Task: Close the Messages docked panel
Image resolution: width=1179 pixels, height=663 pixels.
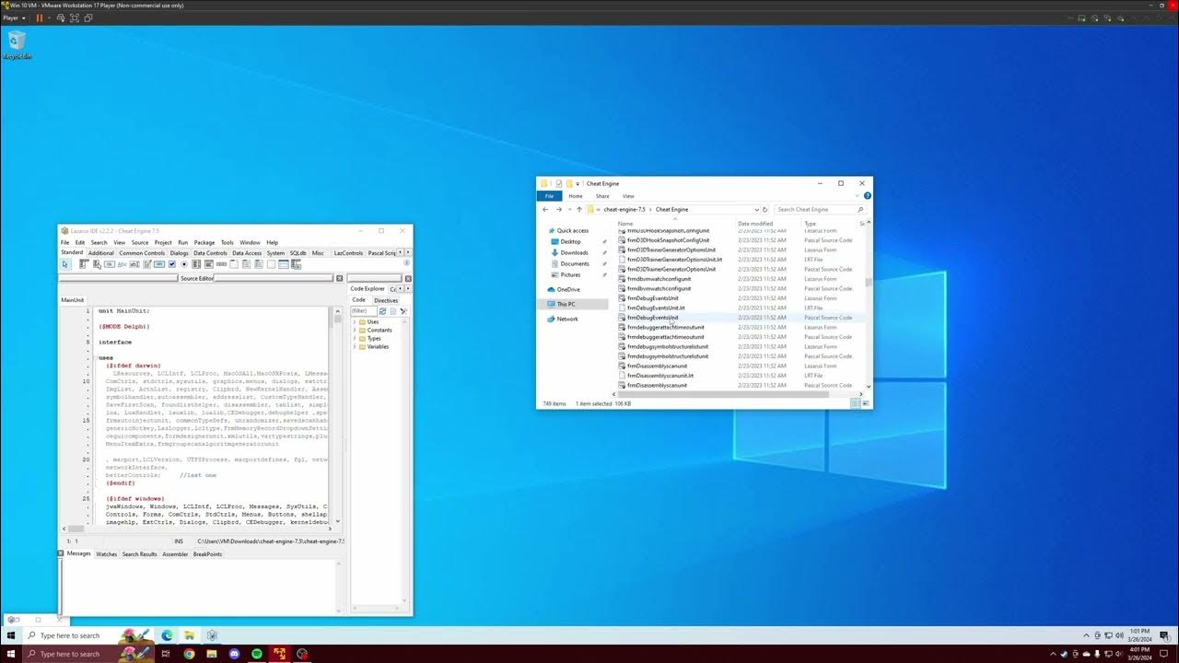Action: (x=61, y=553)
